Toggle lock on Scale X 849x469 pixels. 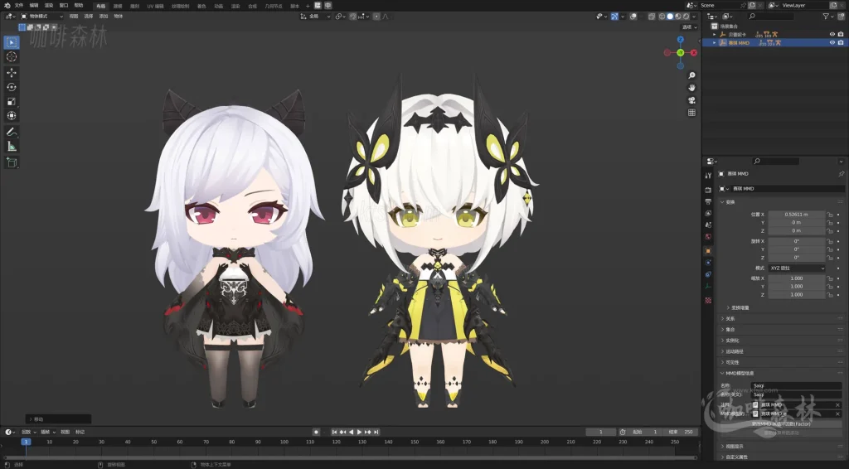(x=829, y=278)
